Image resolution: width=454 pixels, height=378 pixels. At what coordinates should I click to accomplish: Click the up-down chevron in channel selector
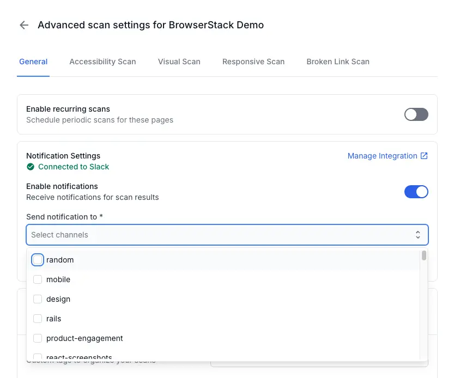point(417,235)
